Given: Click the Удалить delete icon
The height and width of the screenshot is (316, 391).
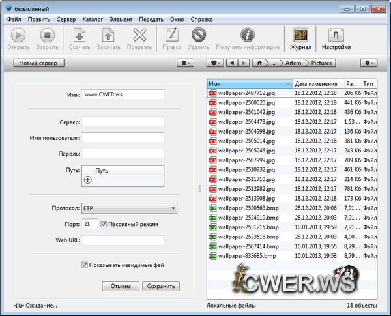Looking at the screenshot, I should pos(199,35).
